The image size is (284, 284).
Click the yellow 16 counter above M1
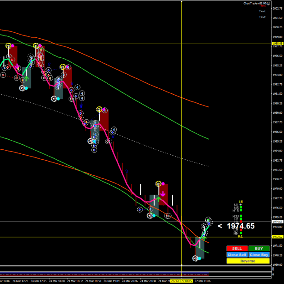241,202
